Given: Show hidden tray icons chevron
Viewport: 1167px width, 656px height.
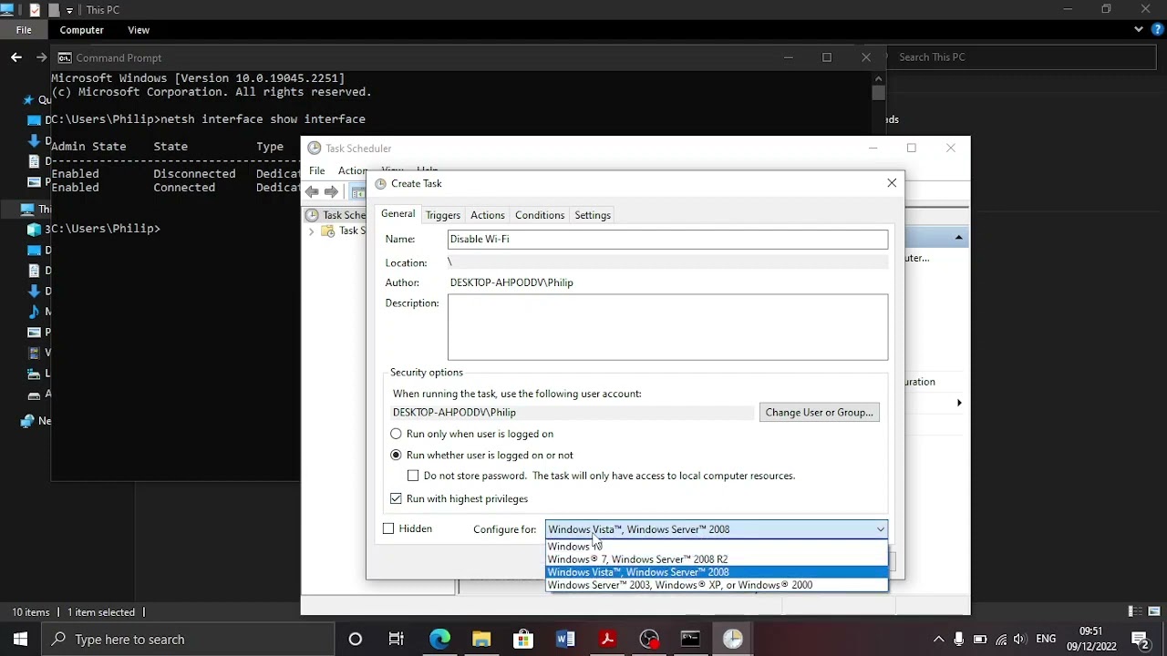Looking at the screenshot, I should pos(938,639).
